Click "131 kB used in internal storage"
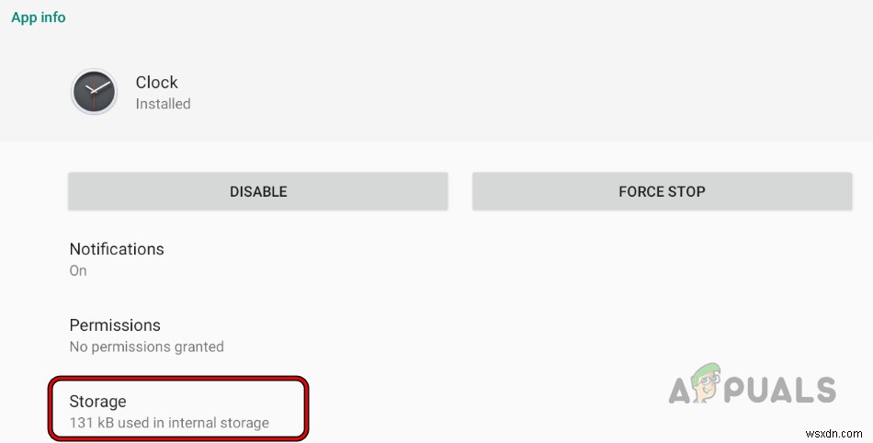 [x=169, y=423]
